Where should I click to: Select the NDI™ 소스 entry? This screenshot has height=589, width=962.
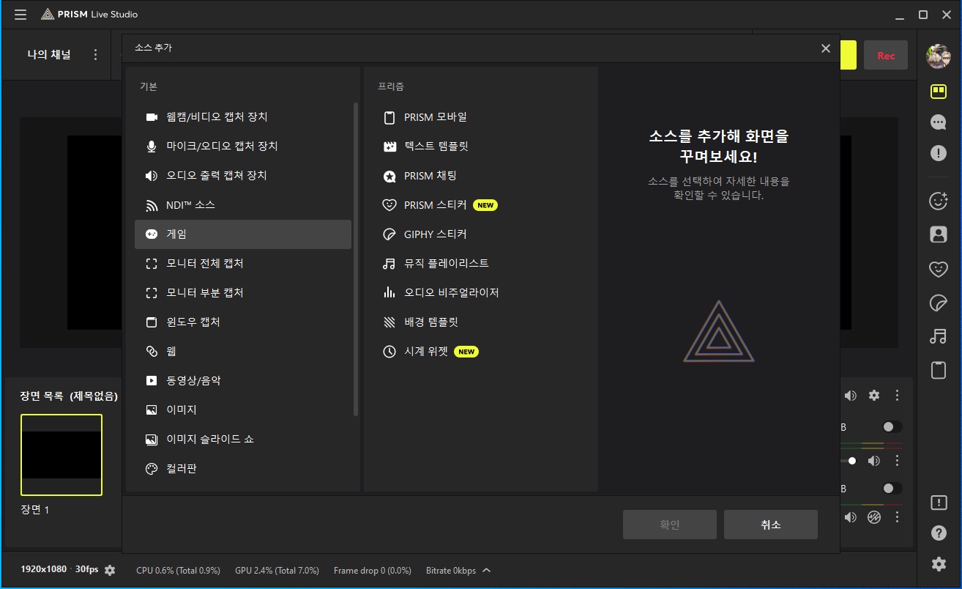(x=243, y=205)
